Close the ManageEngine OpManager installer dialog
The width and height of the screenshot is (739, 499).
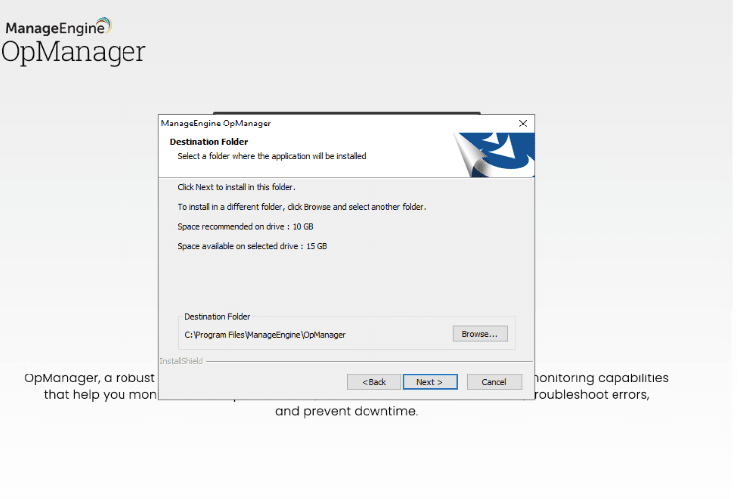pos(523,124)
